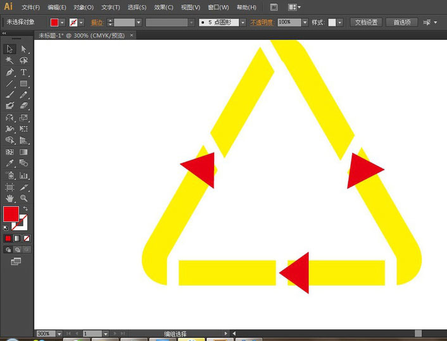
Task: Open the 效果(C) menu
Action: (163, 8)
